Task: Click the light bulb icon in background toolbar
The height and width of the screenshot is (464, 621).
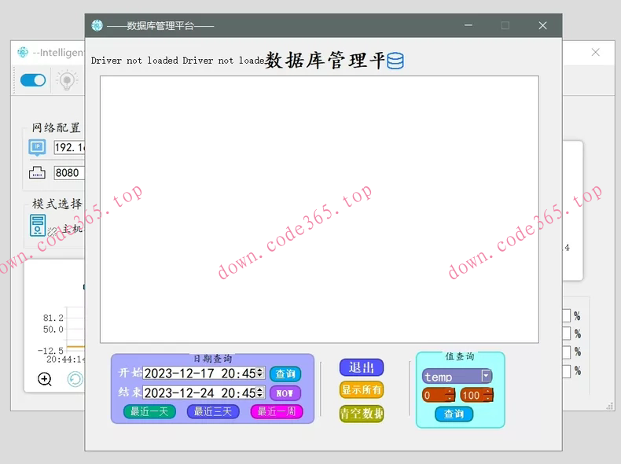Action: (x=67, y=80)
